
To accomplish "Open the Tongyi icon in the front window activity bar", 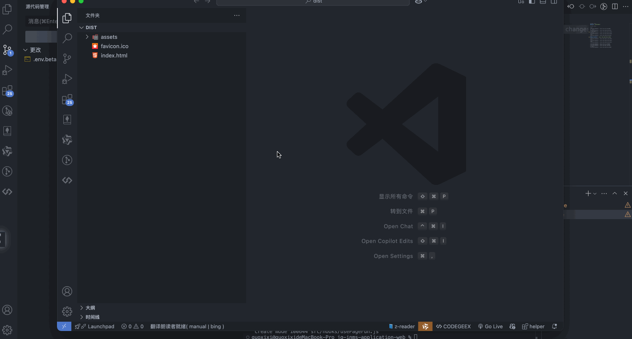I will (x=67, y=140).
